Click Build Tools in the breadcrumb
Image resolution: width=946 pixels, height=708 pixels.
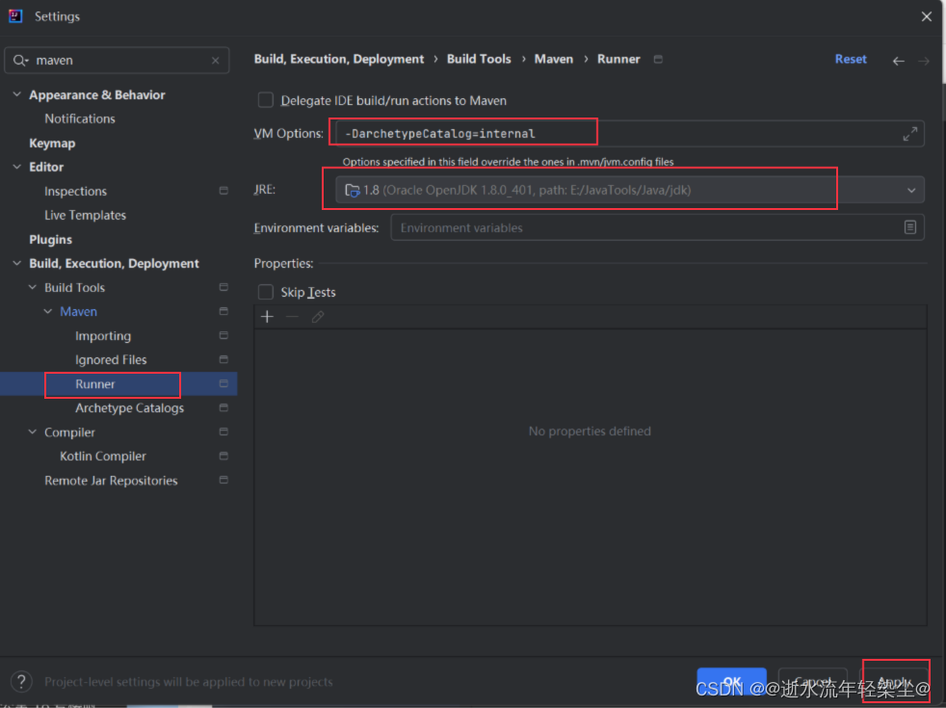479,59
